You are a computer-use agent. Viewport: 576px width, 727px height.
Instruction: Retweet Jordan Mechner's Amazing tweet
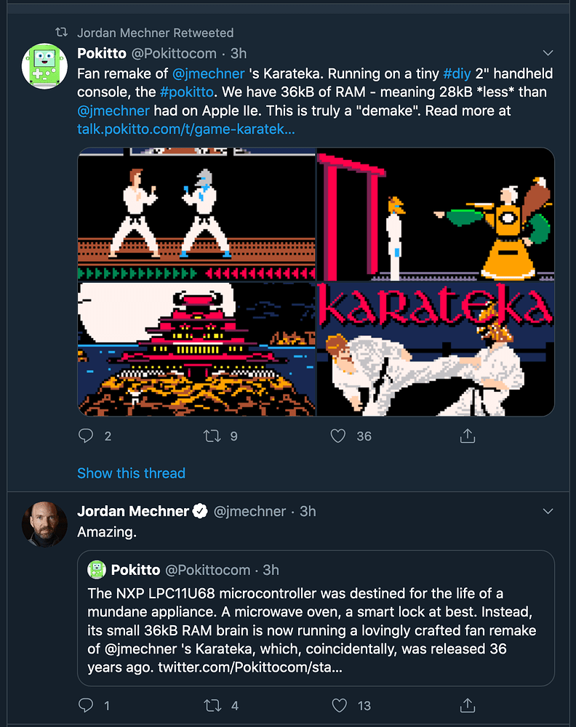tap(212, 705)
